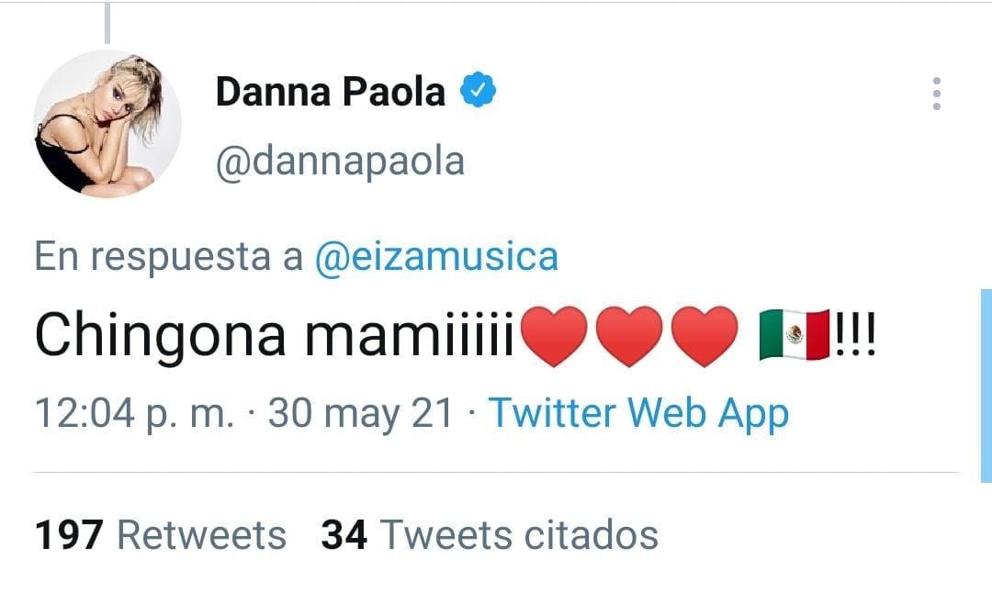
Task: Open the three-dot more options menu
Action: pyautogui.click(x=936, y=94)
